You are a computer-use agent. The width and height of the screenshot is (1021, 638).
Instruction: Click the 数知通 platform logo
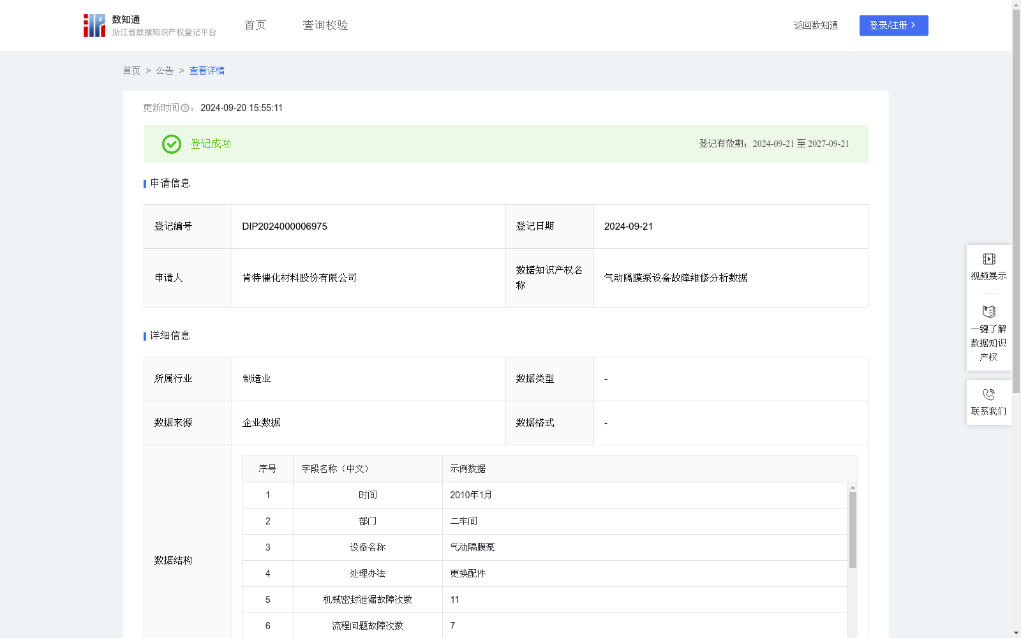click(x=149, y=26)
